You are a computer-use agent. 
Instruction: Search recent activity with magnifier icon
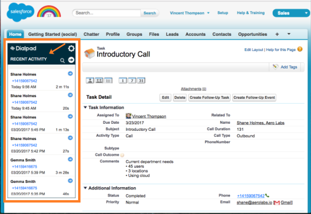[x=62, y=61]
